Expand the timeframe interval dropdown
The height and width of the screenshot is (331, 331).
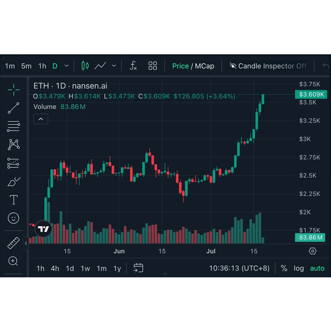pos(67,66)
